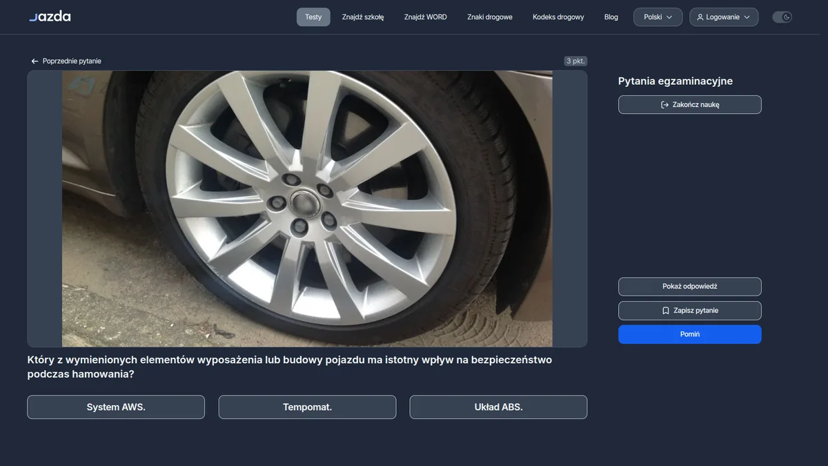Toggle the dark mode switch
Image resolution: width=828 pixels, height=466 pixels.
pyautogui.click(x=782, y=17)
